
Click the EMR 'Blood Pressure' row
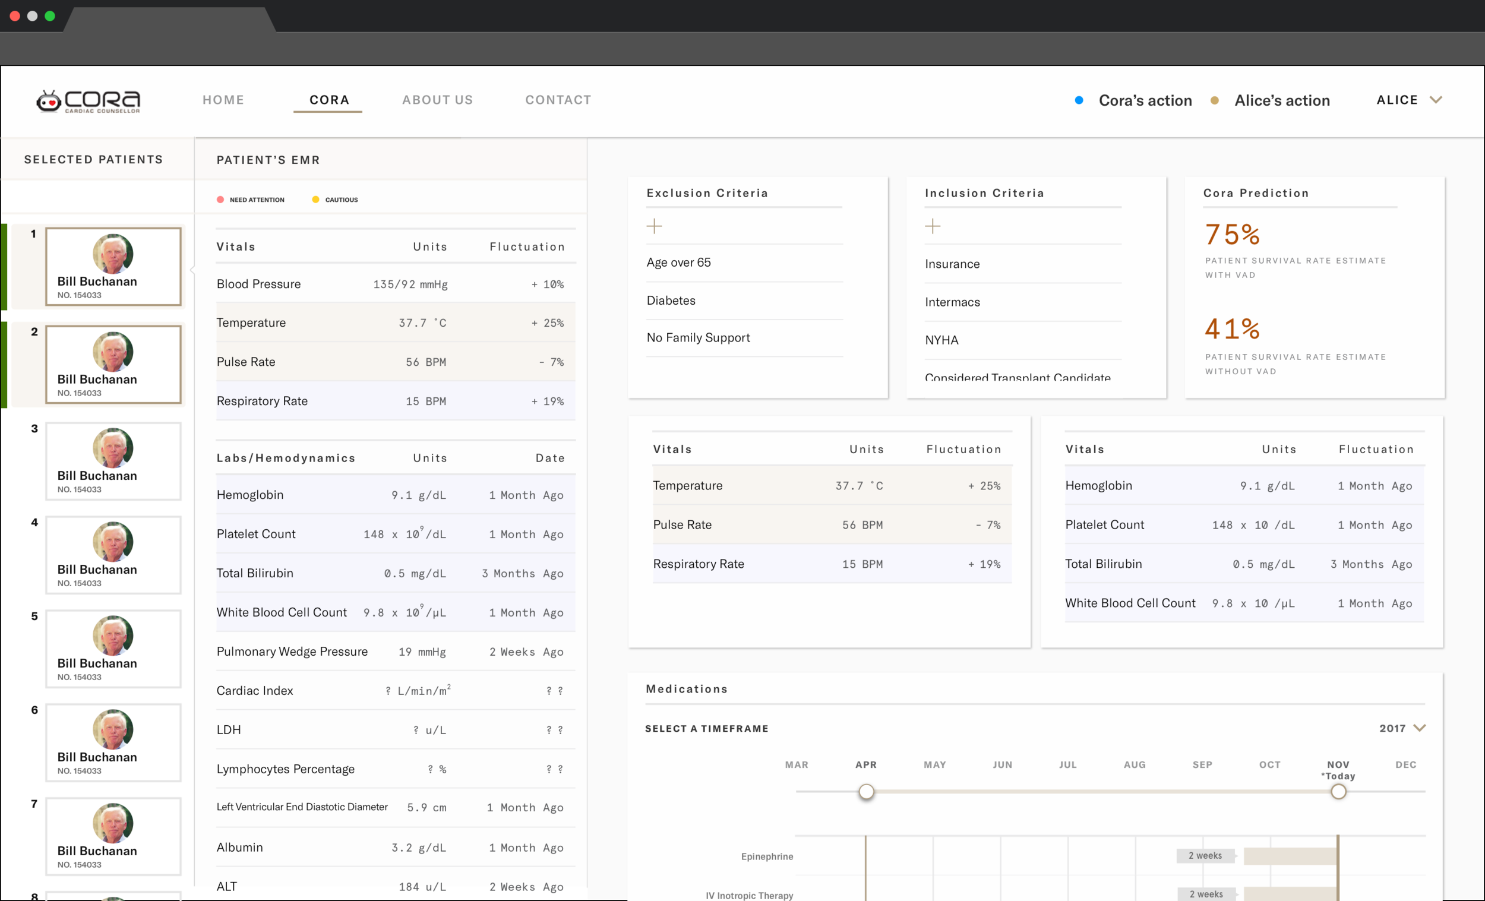tap(396, 284)
